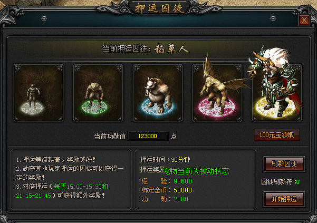Viewport: 317px width, 223px height.
Task: Select the winged demon prisoner on pink circle
Action: (217, 93)
